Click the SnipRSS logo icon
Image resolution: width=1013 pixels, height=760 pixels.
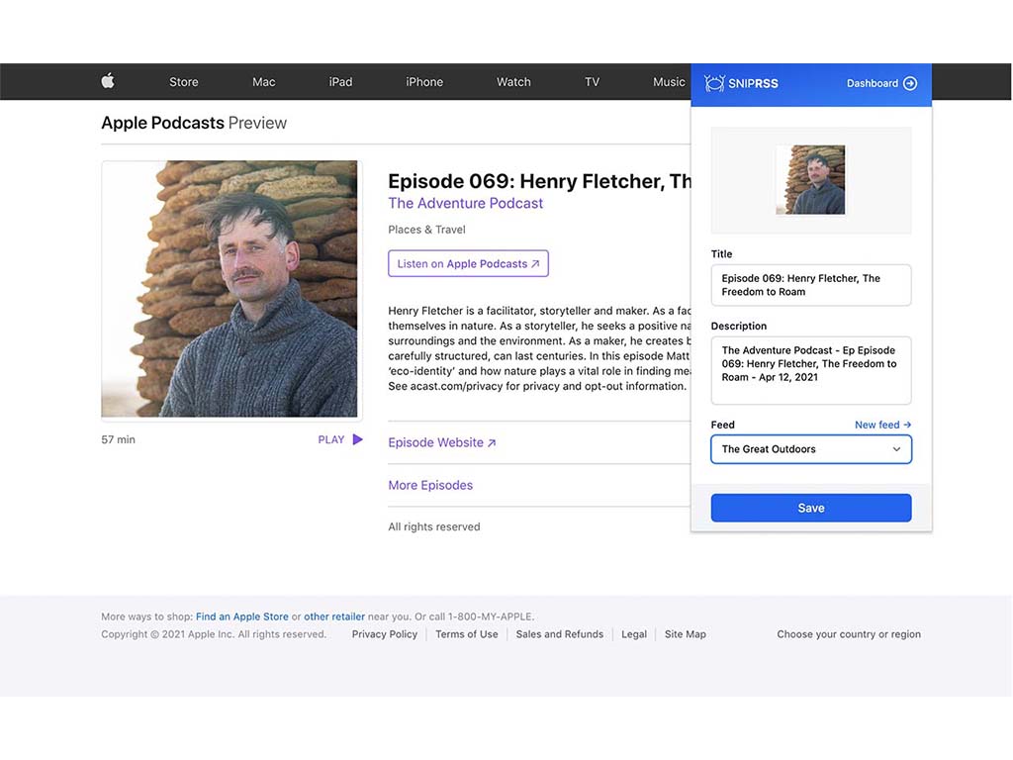point(714,83)
